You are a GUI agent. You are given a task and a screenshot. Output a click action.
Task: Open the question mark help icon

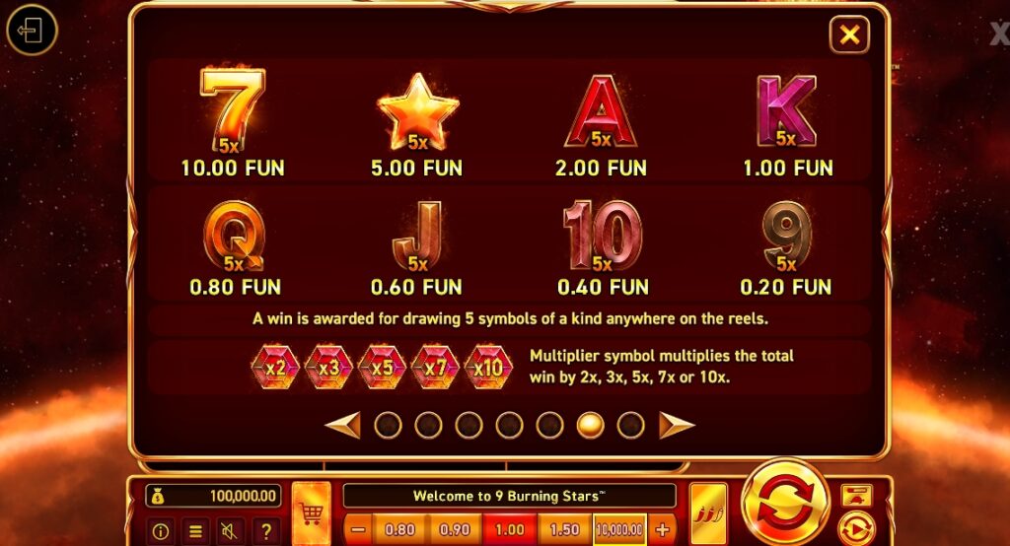click(x=265, y=530)
